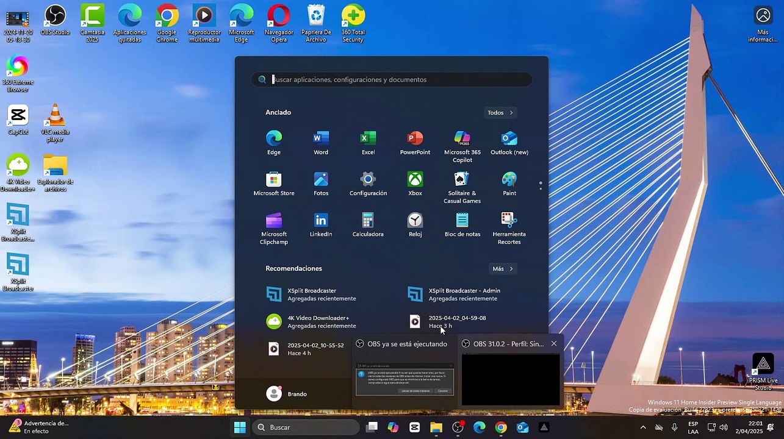This screenshot has width=784, height=439.
Task: Open volume control in system tray
Action: pyautogui.click(x=724, y=427)
